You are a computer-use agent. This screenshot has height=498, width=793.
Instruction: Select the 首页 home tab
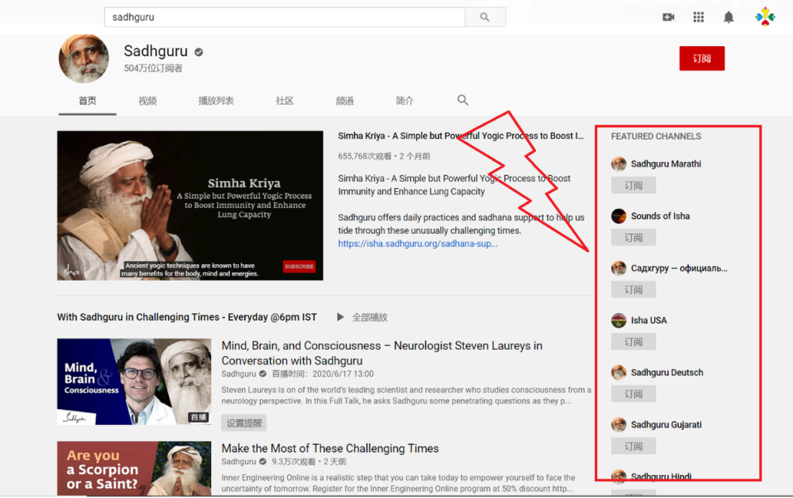tap(87, 101)
